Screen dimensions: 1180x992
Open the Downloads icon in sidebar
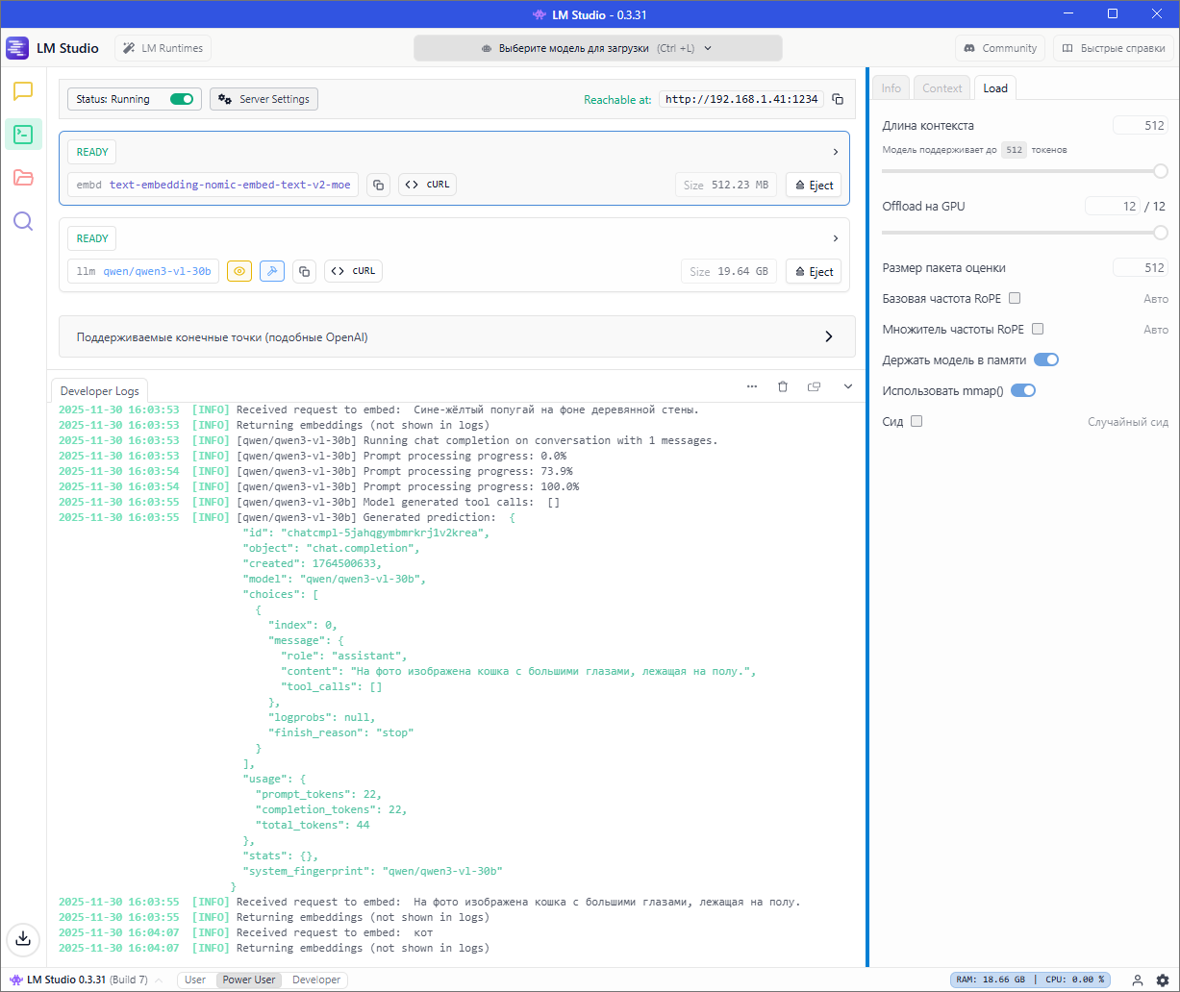pos(23,939)
